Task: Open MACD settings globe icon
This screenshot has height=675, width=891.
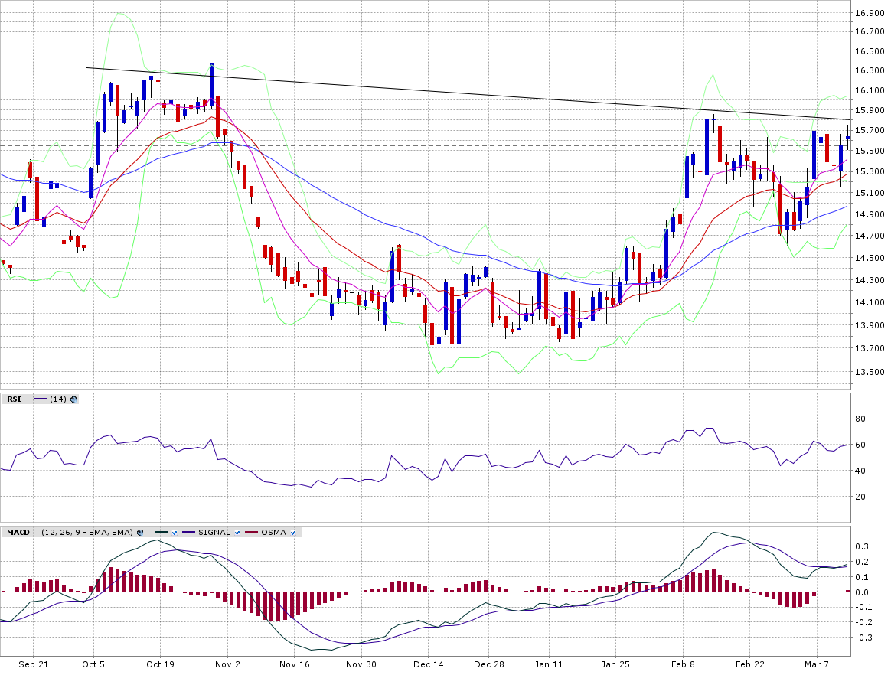Action: 140,533
